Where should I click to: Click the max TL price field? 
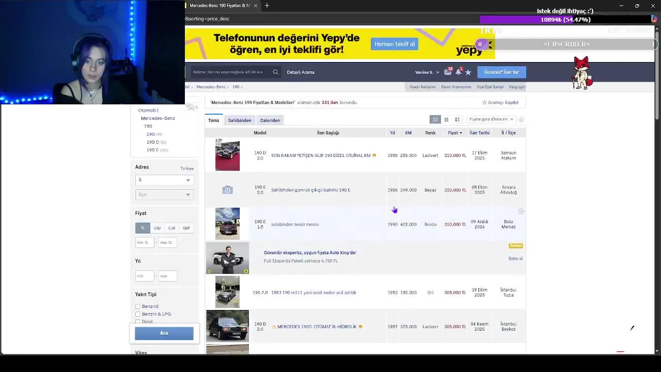(167, 242)
